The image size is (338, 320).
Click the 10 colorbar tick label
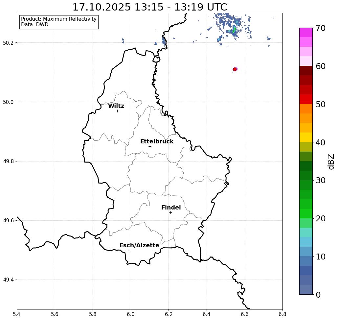320,257
